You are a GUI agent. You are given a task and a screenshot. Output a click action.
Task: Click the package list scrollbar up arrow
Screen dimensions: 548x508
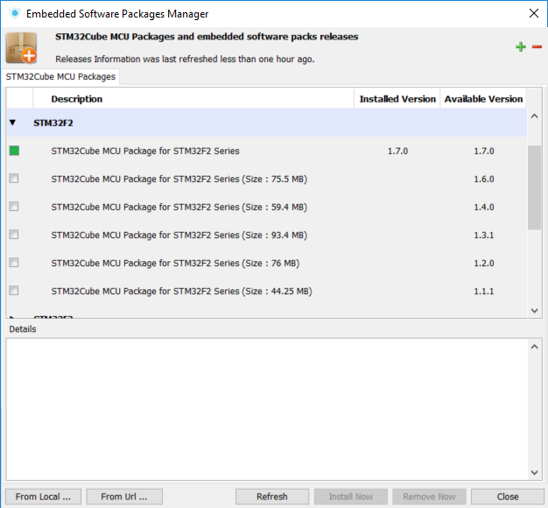534,116
